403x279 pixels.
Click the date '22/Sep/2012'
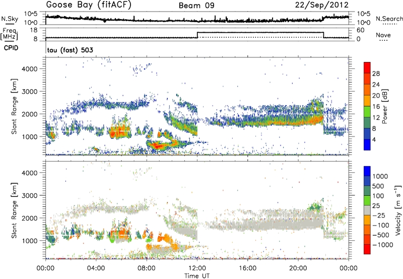(321, 5)
